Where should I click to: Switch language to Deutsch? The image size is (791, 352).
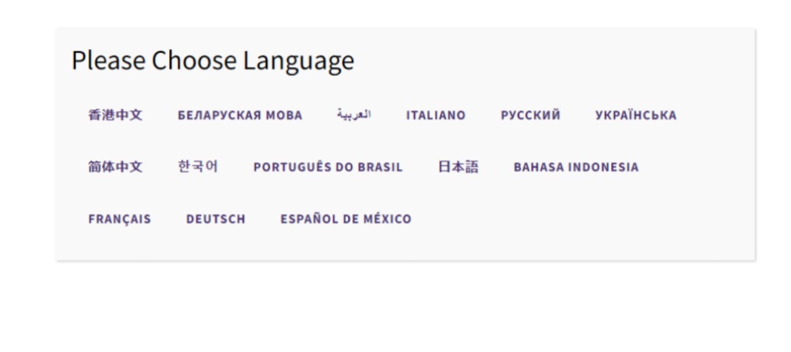(216, 219)
